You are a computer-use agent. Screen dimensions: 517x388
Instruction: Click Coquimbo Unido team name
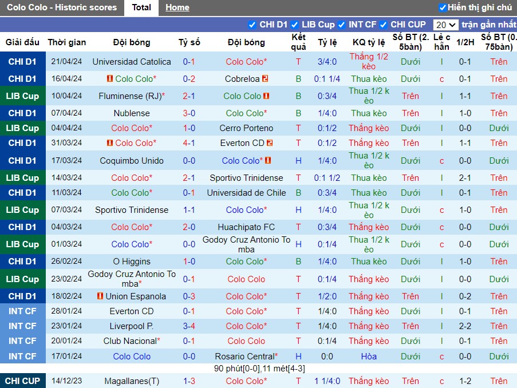point(132,161)
